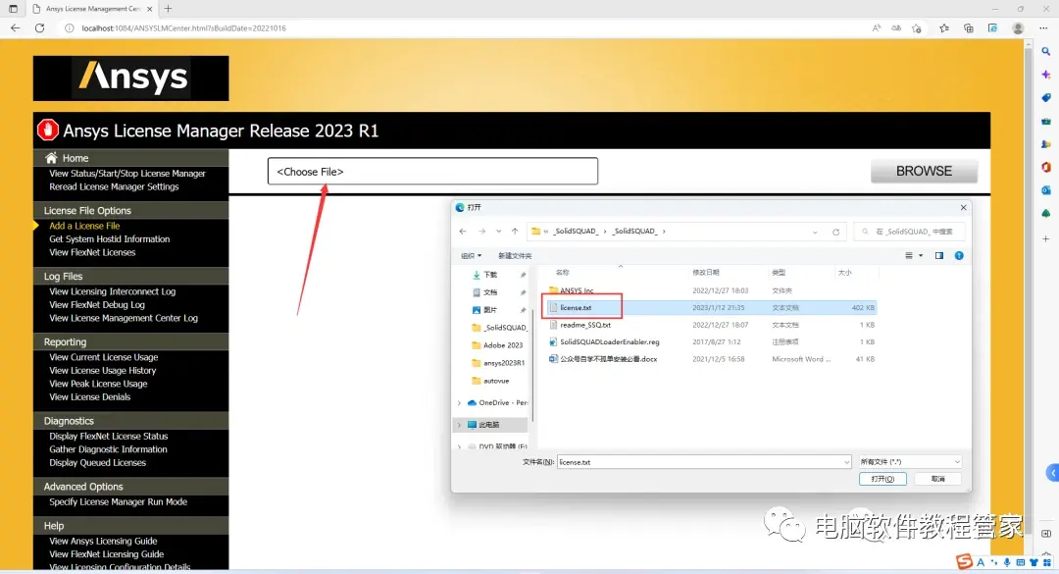Open ansys2023R1 folder in navigation pane
The height and width of the screenshot is (574, 1059).
[x=498, y=363]
